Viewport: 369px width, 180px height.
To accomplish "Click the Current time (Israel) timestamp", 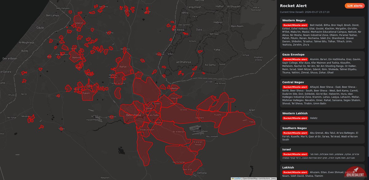I will [x=304, y=12].
